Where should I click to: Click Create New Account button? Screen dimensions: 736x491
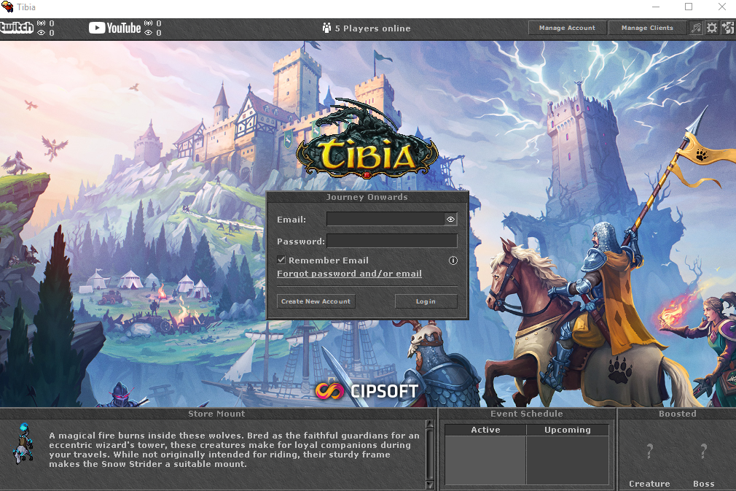click(316, 301)
